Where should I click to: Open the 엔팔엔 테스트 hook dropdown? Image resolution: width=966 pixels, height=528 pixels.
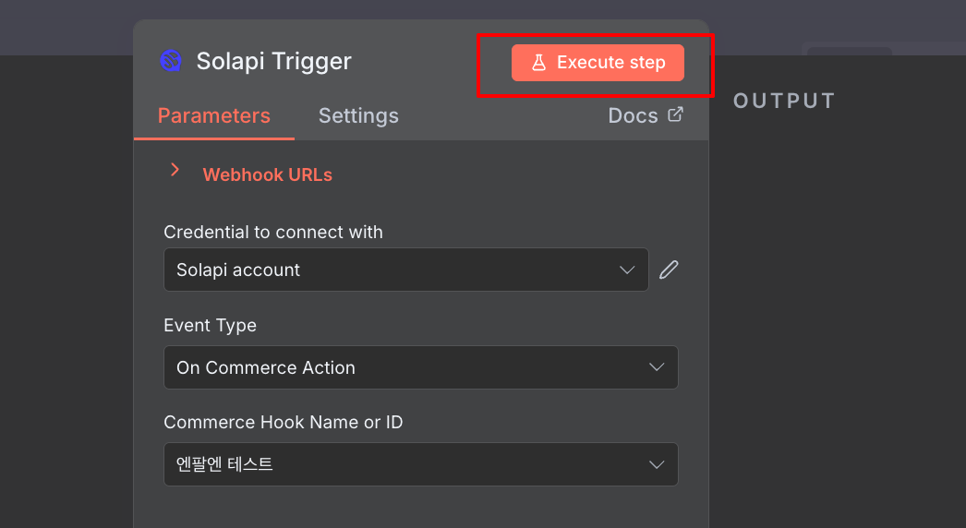click(x=406, y=464)
